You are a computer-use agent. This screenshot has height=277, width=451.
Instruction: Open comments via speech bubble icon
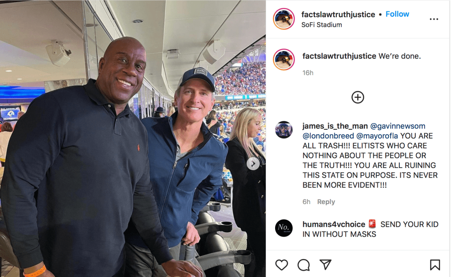coord(304,265)
